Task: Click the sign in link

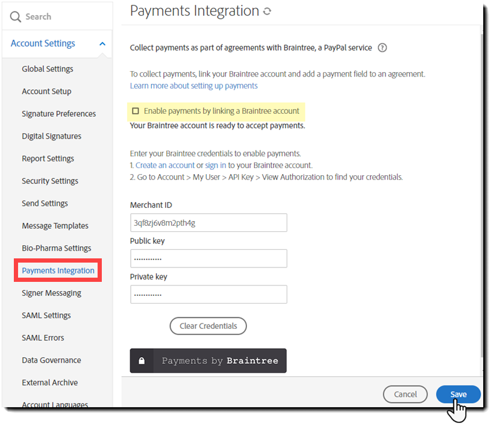Action: coord(215,165)
